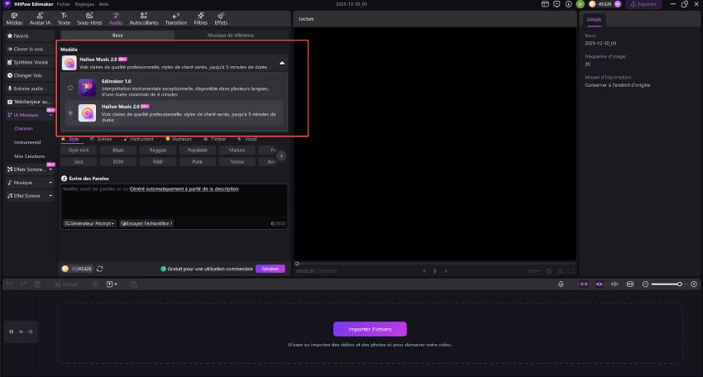Click the microphone record icon above timeline
The image size is (703, 377).
tap(562, 284)
